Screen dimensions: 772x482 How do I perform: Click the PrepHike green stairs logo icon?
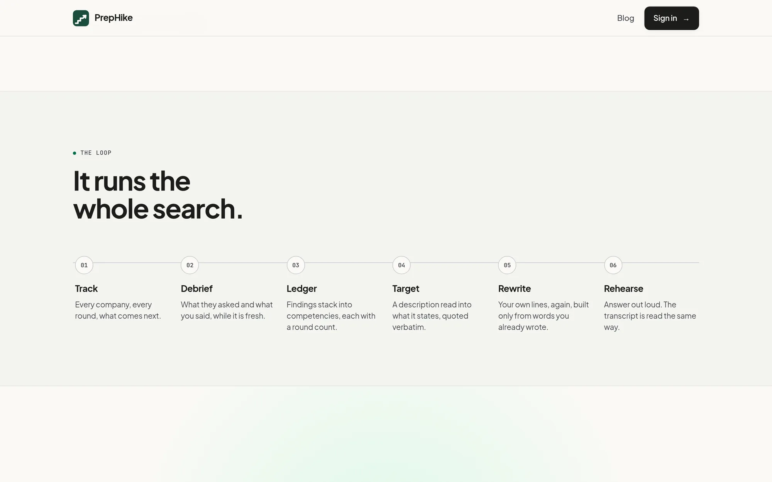81,18
